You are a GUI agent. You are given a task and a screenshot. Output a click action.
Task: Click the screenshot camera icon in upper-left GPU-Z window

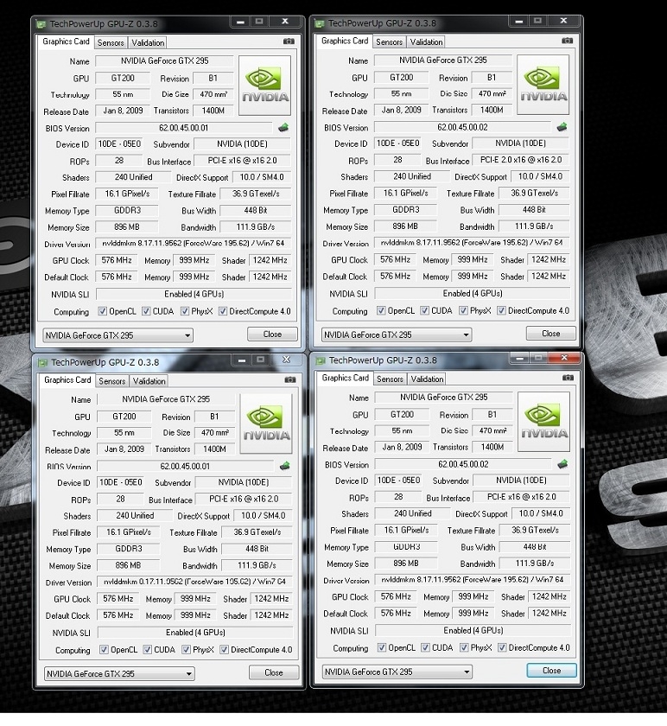[289, 41]
